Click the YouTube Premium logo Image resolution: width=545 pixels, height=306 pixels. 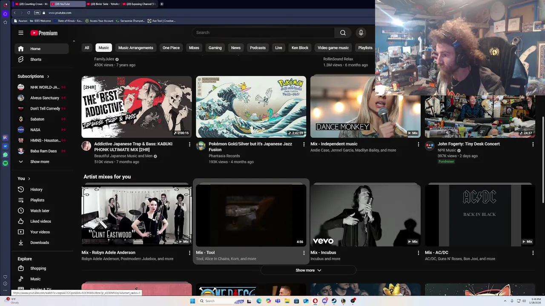[44, 33]
